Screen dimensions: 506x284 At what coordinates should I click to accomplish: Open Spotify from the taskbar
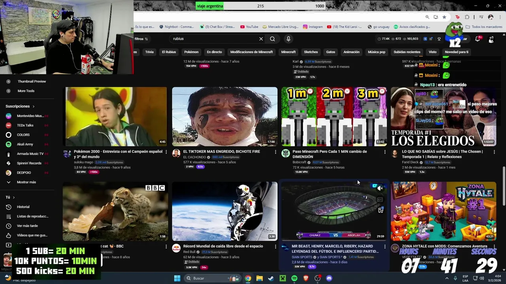[x=294, y=278]
